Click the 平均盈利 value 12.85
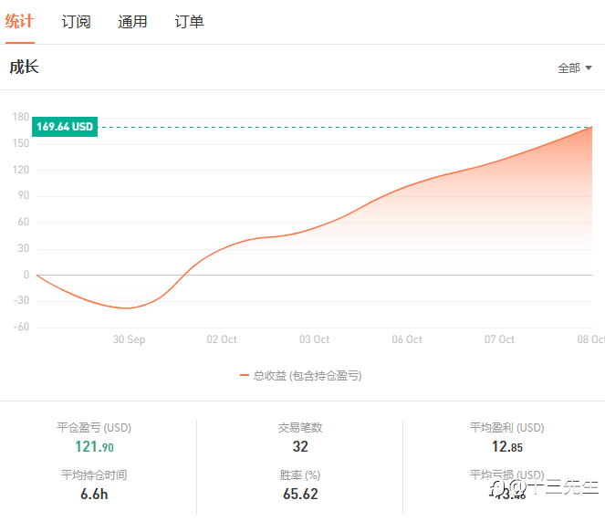Viewport: 605px width, 521px height. click(x=506, y=447)
